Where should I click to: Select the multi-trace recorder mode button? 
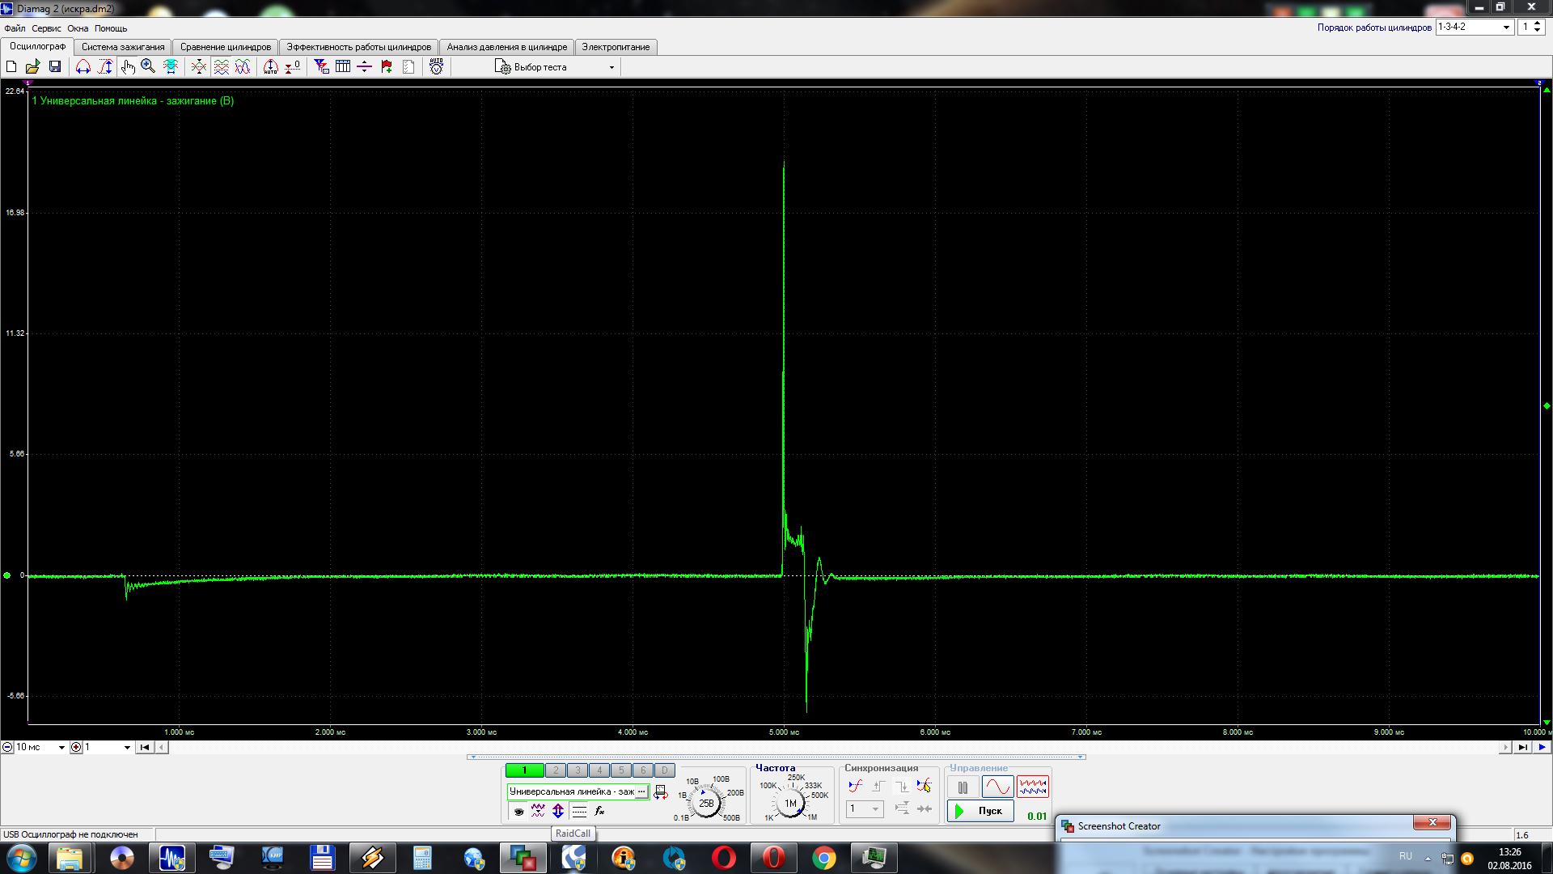point(1033,787)
